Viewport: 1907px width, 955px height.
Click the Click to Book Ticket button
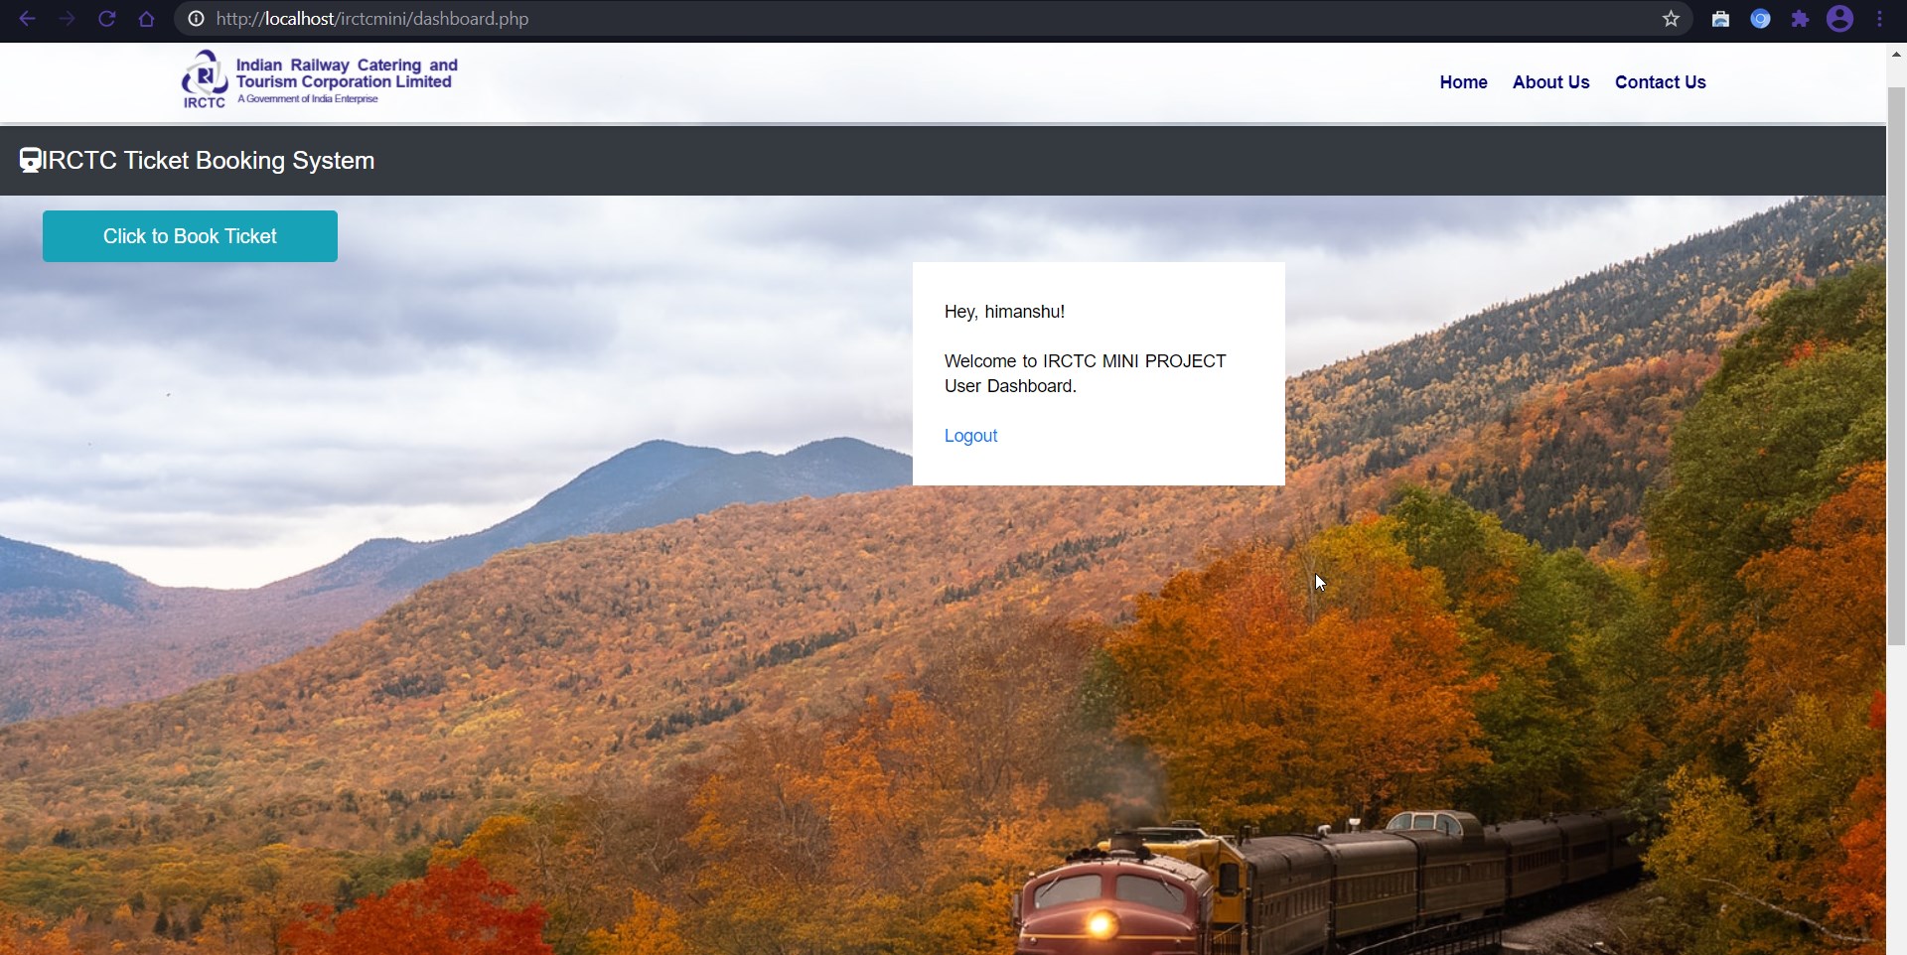pyautogui.click(x=190, y=236)
